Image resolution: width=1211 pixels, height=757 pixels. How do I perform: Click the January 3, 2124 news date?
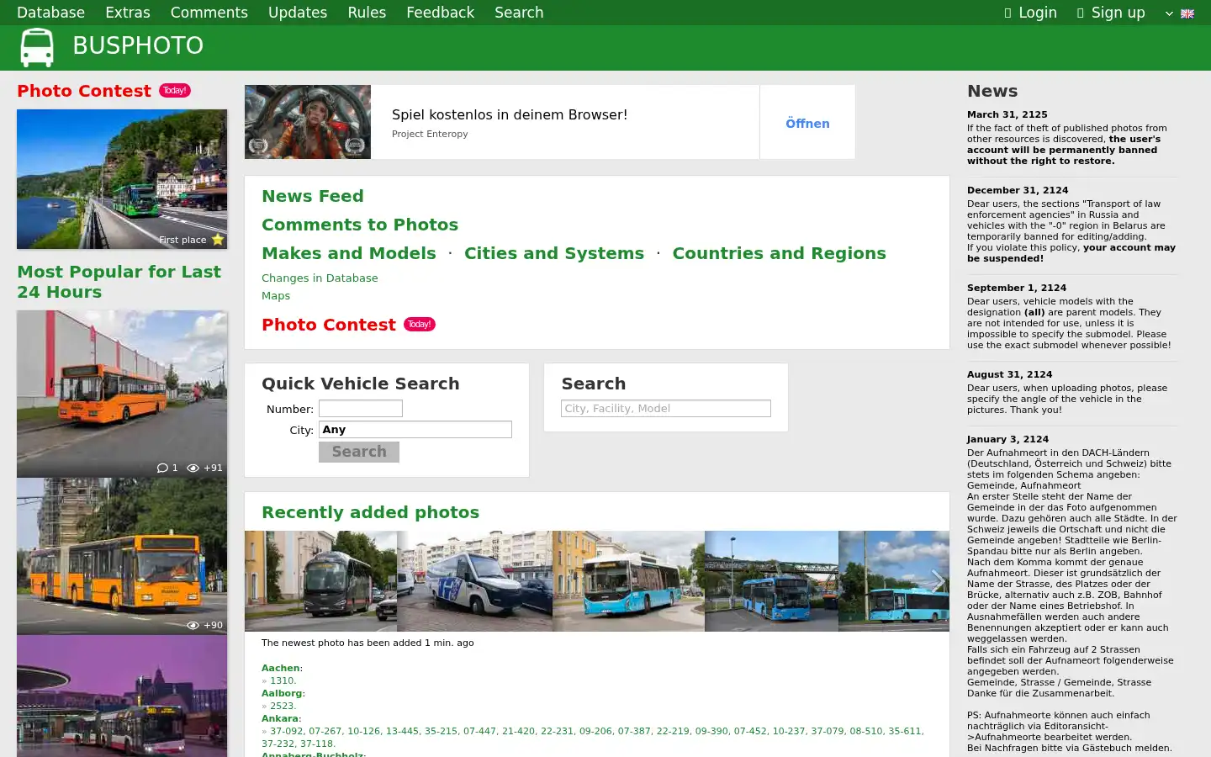(x=1007, y=439)
